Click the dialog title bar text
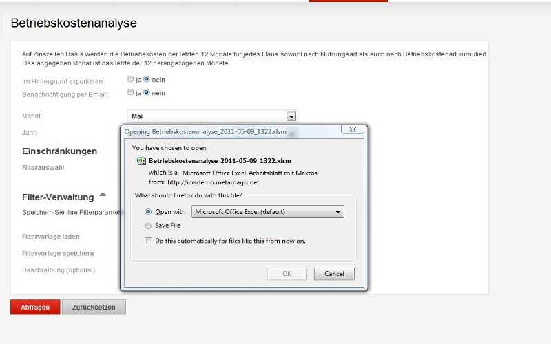This screenshot has width=551, height=344. tap(205, 131)
